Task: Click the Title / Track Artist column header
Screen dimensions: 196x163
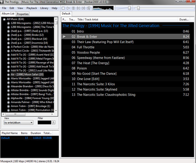Action: 127,20
